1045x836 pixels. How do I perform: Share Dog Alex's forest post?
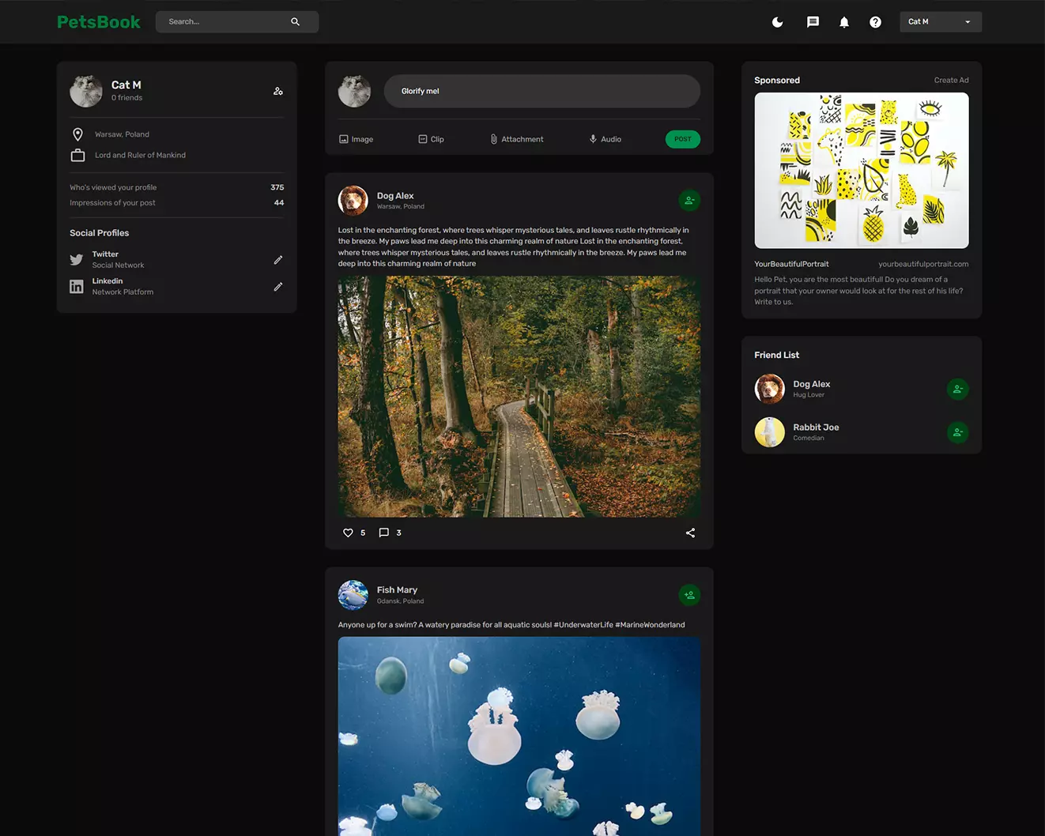(690, 533)
